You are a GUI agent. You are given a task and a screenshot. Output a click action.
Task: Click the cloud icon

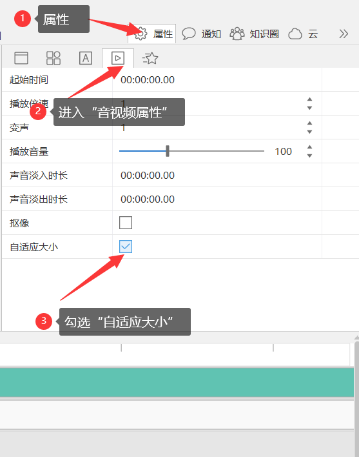[x=295, y=34]
